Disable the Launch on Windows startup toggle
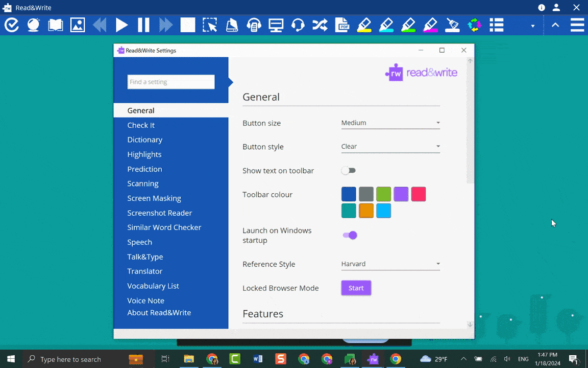Screen dimensions: 588x368 [x=350, y=235]
